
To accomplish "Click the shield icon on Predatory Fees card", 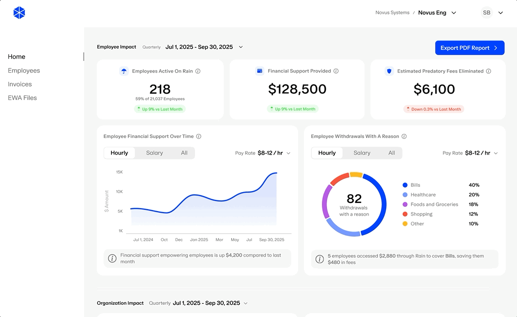I will click(x=389, y=71).
